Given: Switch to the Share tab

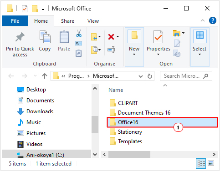Looking at the screenshot, I should coord(67,21).
